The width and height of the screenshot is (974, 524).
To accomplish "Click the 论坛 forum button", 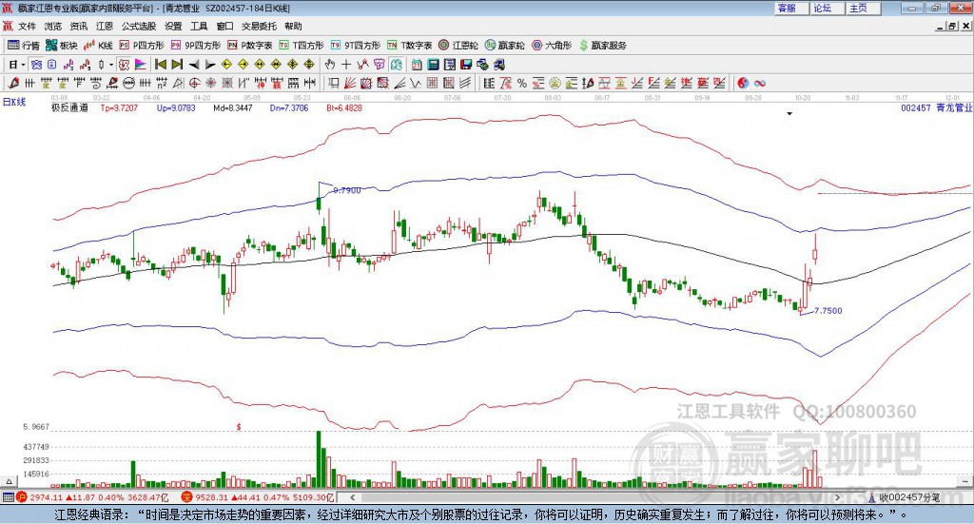I will coord(828,8).
